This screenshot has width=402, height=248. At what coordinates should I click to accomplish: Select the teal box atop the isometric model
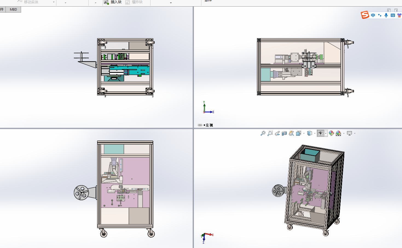click(x=310, y=155)
